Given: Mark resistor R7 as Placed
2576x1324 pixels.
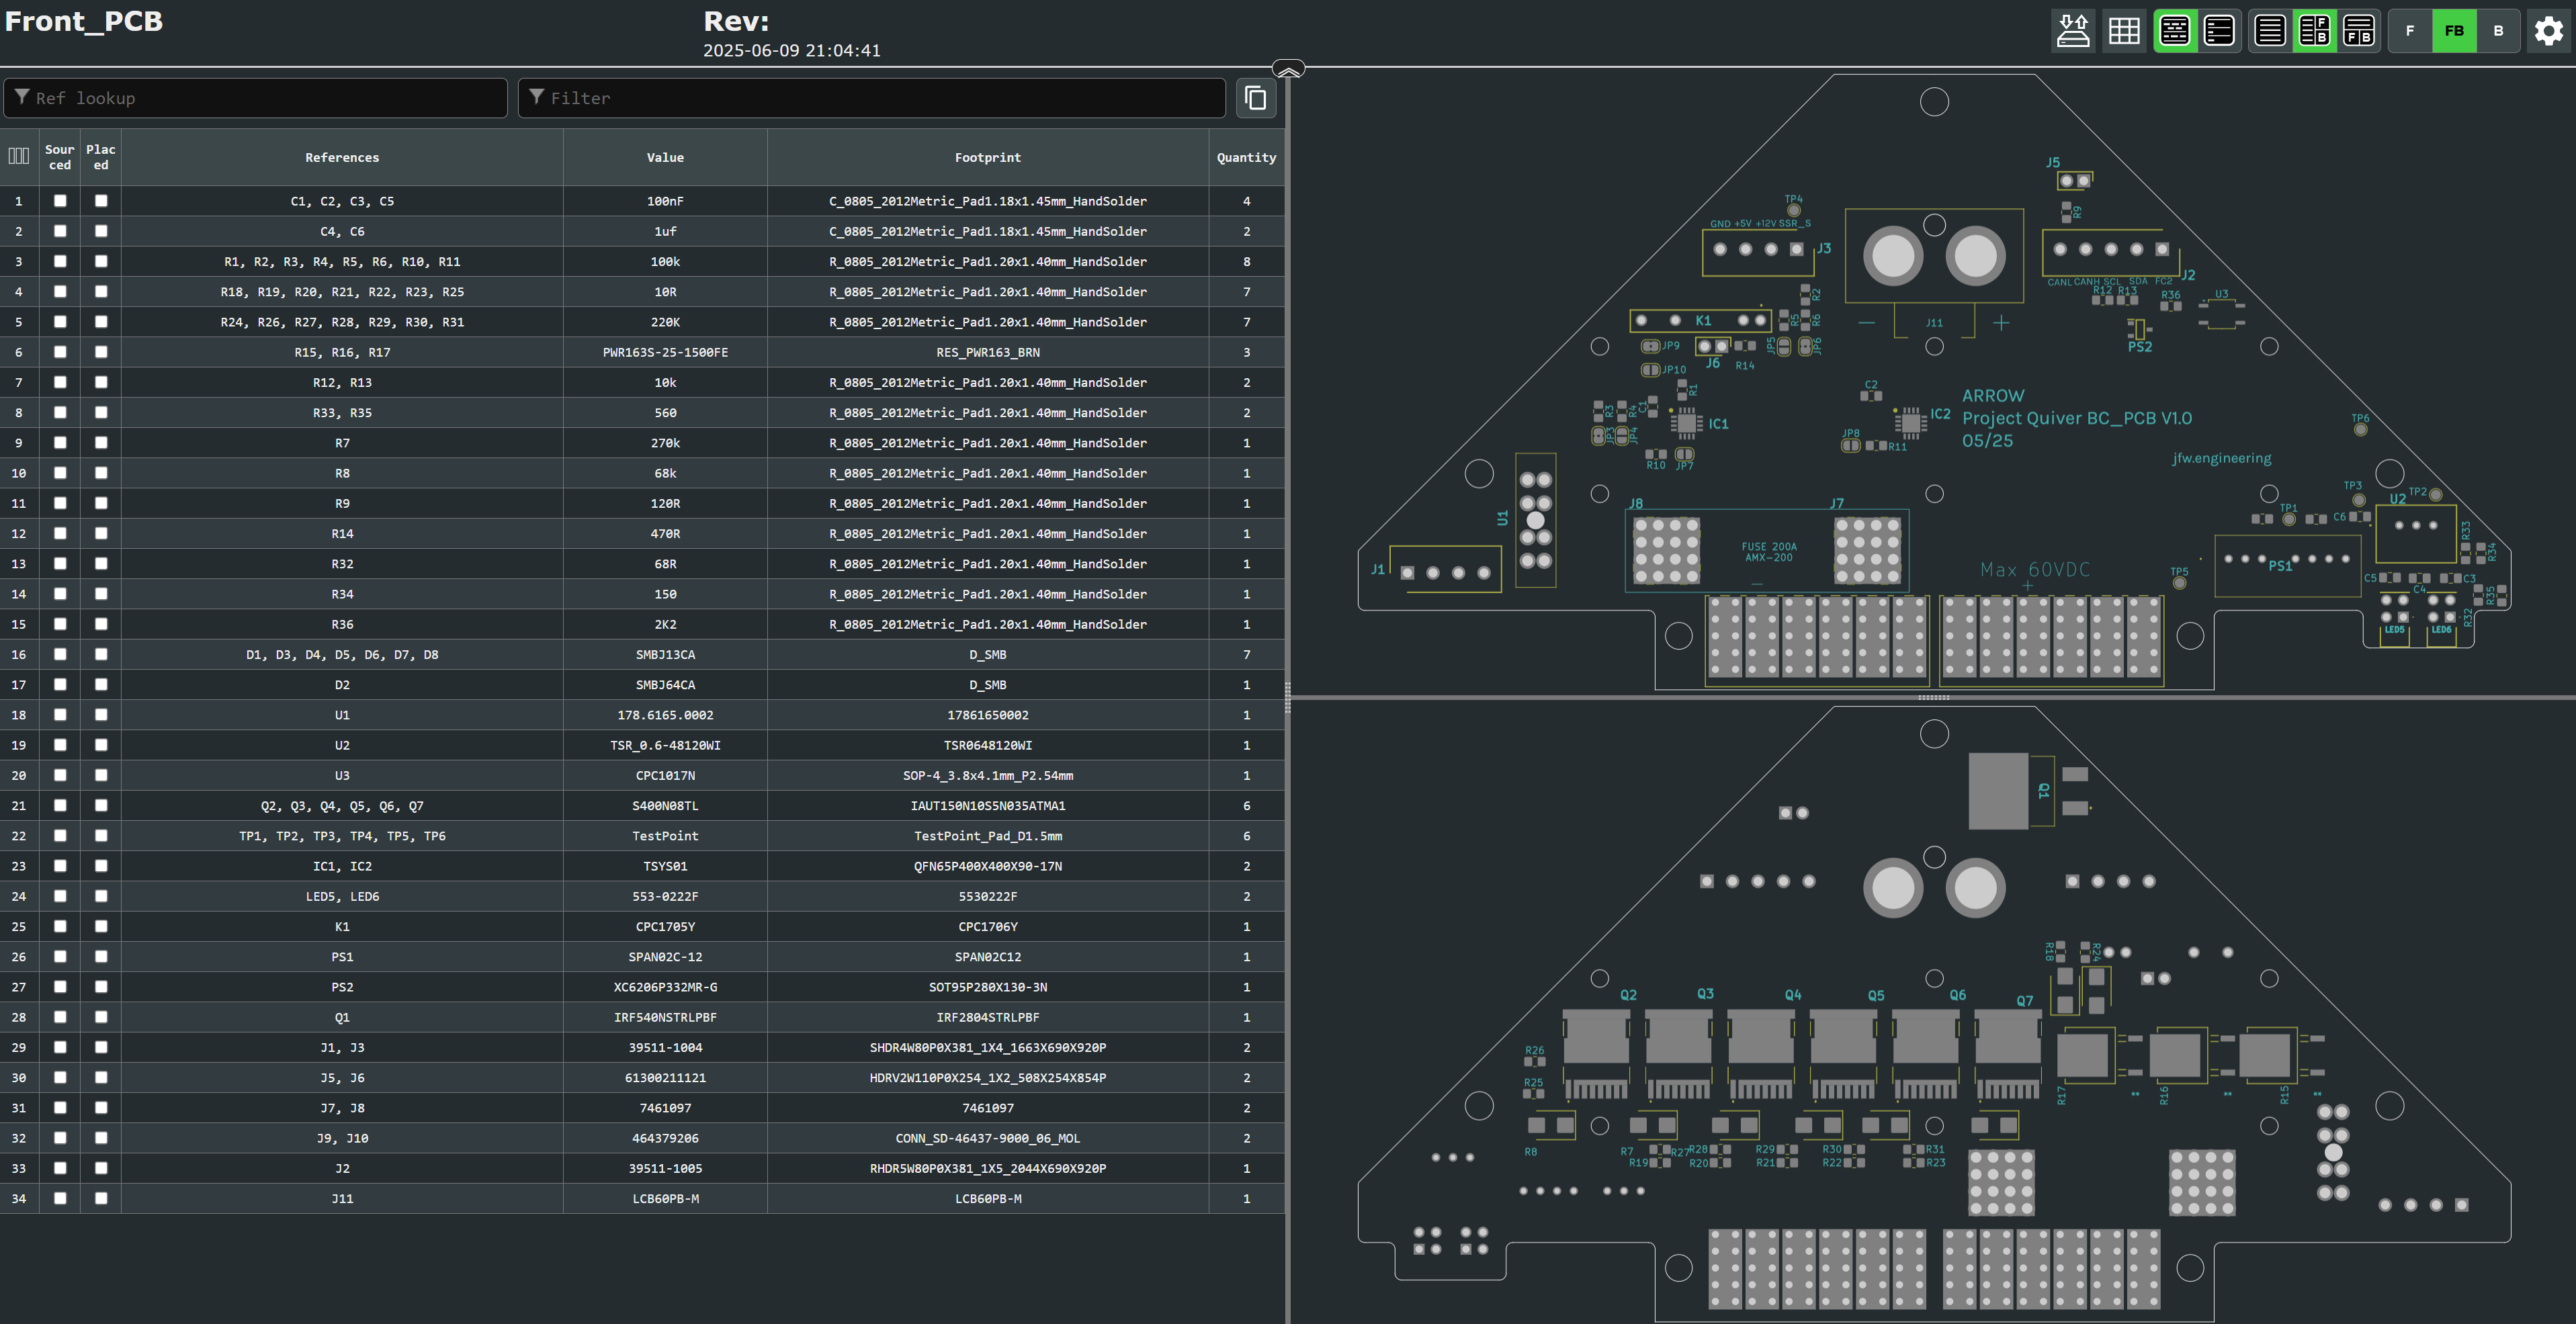Looking at the screenshot, I should 100,443.
